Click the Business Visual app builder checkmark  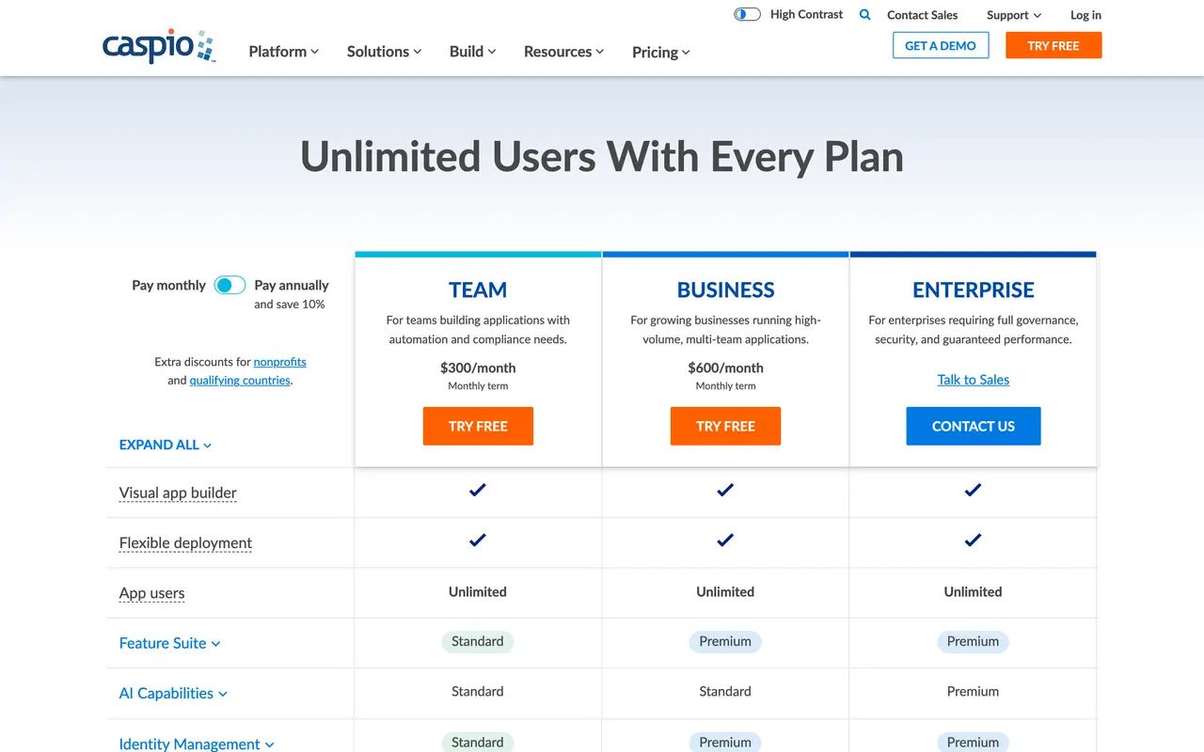[x=725, y=490]
